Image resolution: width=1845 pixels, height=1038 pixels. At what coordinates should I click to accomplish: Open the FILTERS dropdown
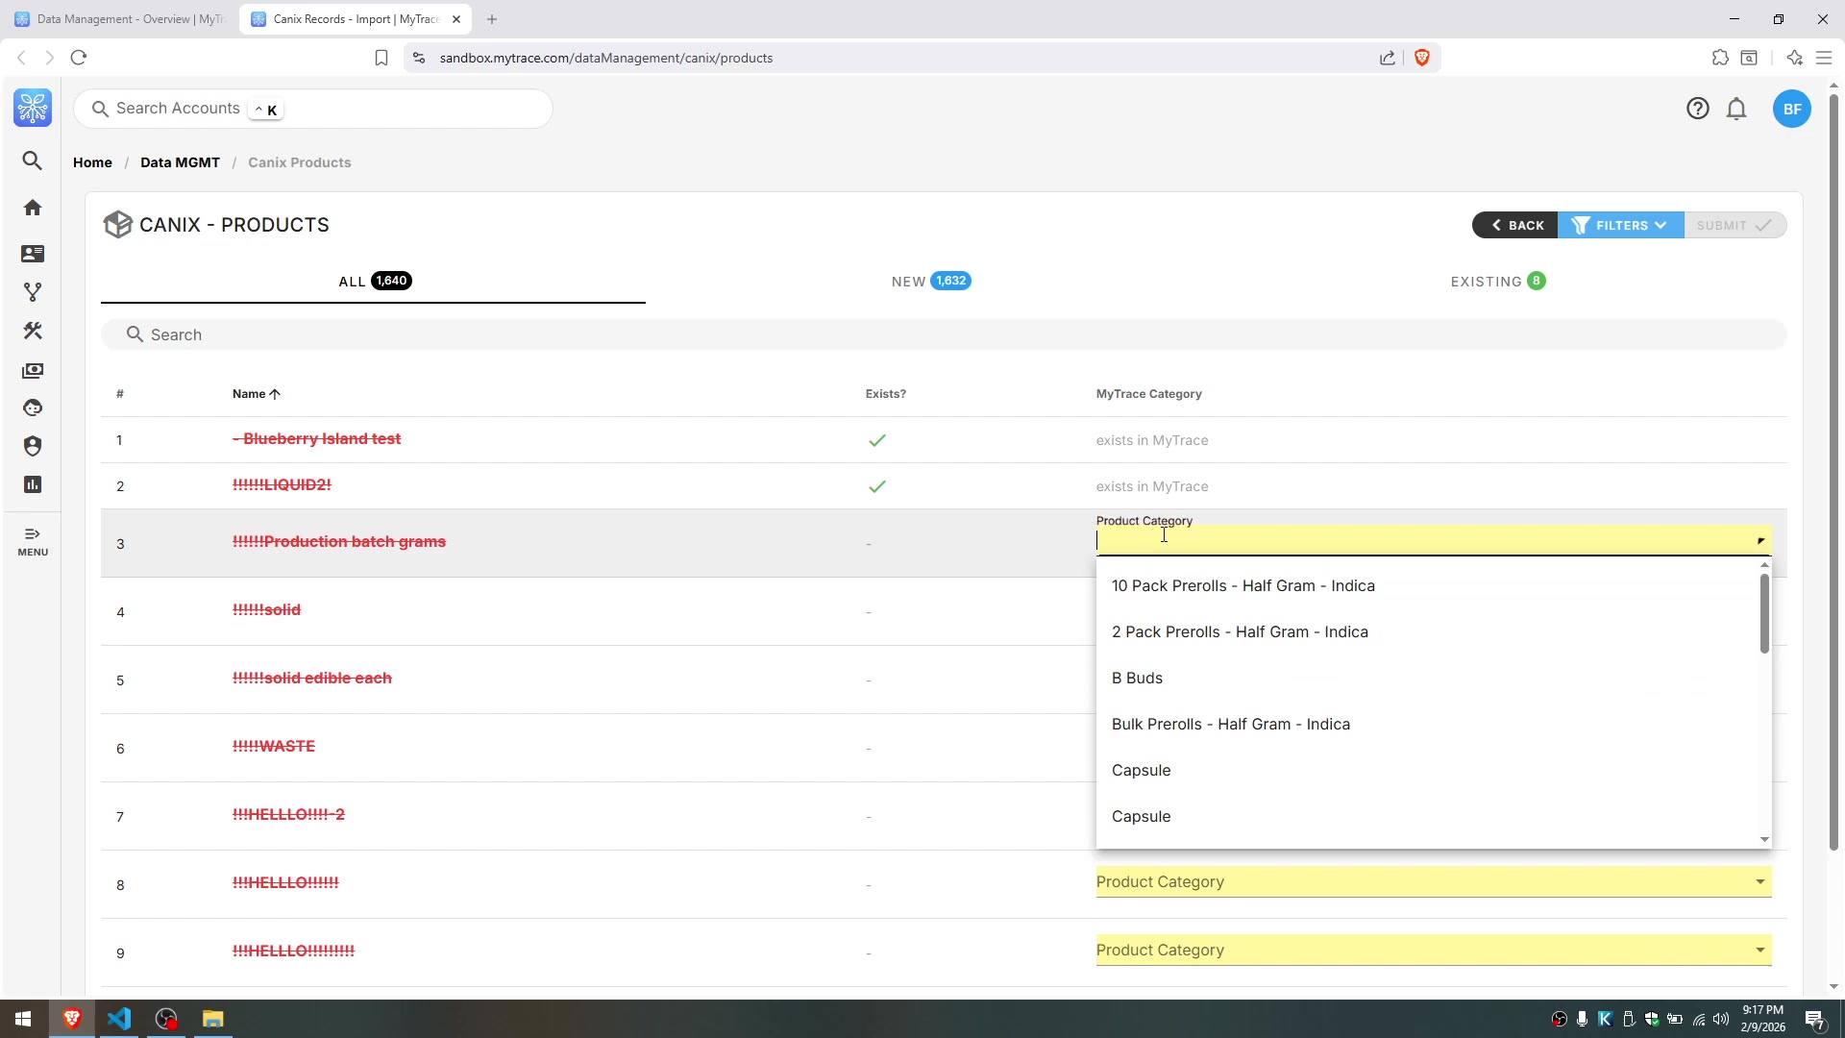(x=1620, y=225)
